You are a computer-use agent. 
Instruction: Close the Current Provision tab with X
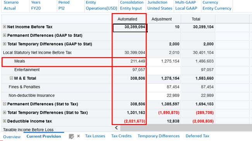(x=78, y=136)
